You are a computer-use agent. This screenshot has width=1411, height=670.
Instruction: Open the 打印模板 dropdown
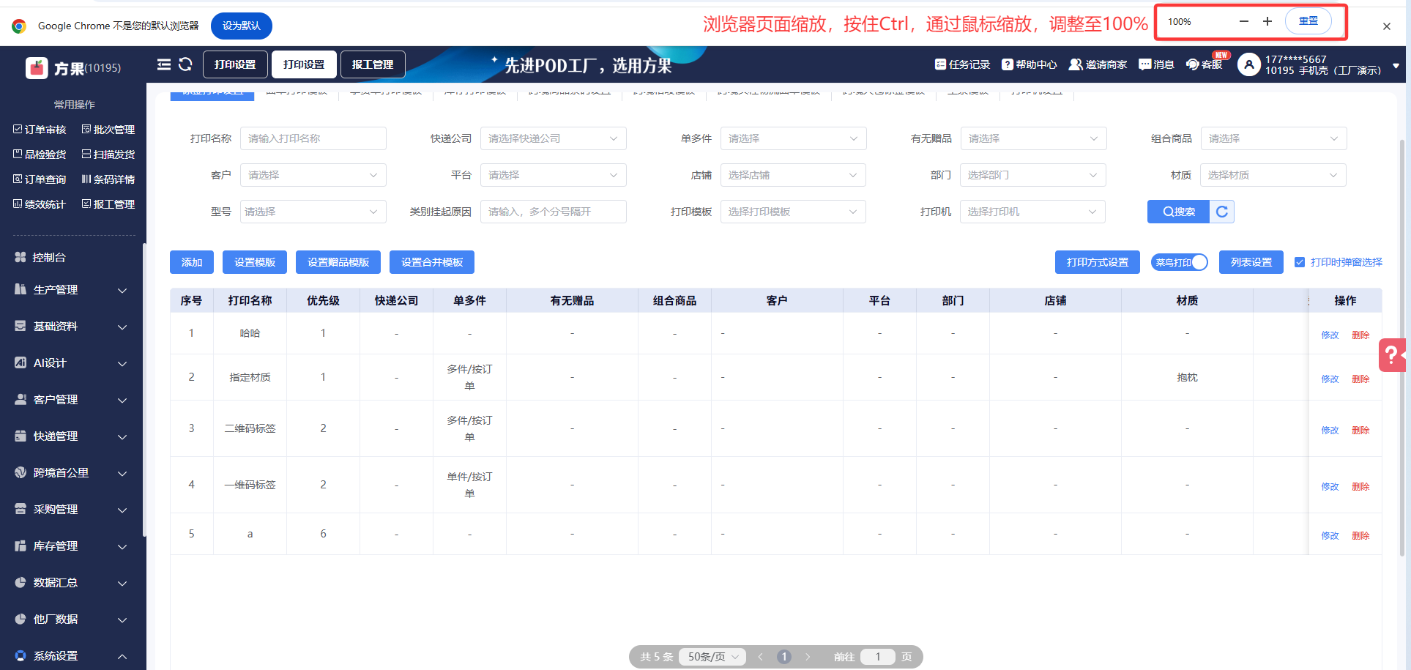(x=793, y=212)
